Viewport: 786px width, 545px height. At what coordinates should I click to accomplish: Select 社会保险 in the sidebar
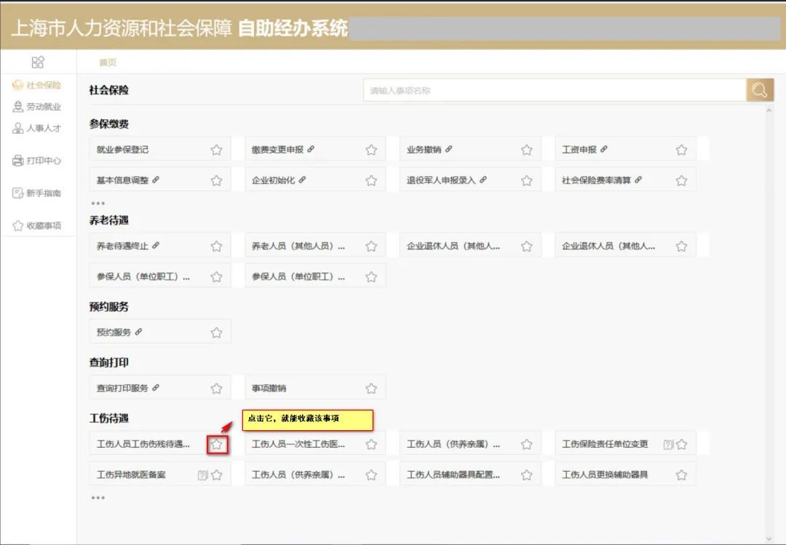click(x=37, y=85)
